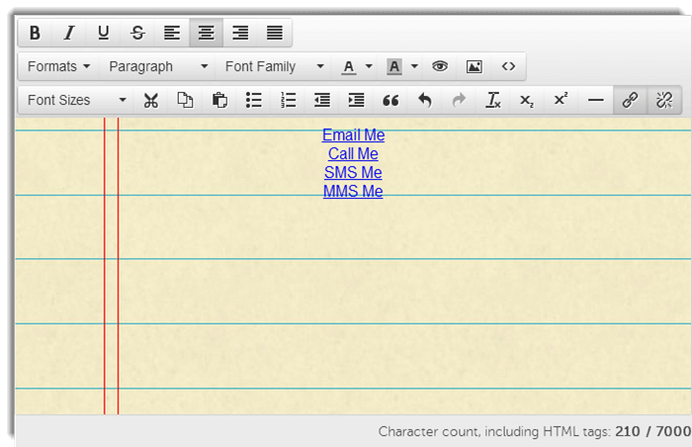Open text color picker arrow

(x=369, y=66)
